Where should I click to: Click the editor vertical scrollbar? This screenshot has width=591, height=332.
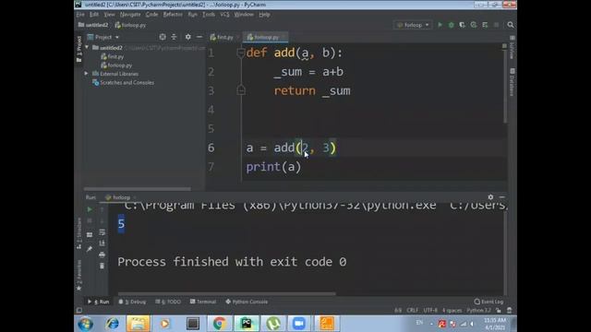click(x=505, y=87)
